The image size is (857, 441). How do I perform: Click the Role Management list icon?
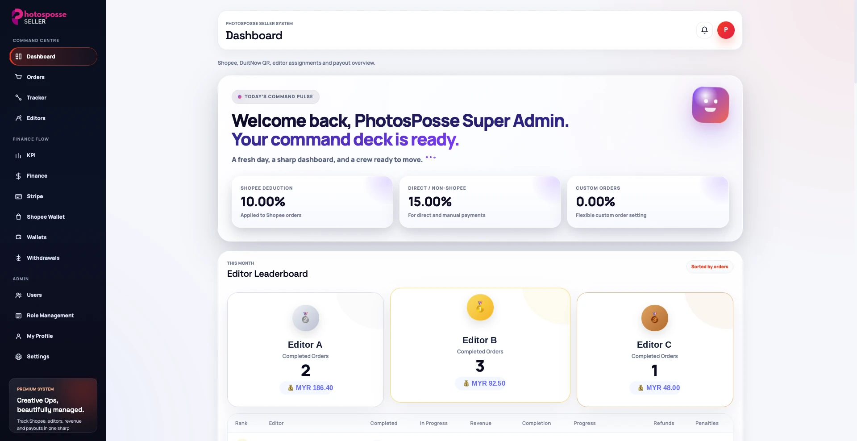coord(18,316)
